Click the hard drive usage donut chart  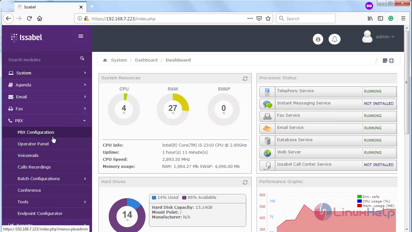[x=127, y=215]
